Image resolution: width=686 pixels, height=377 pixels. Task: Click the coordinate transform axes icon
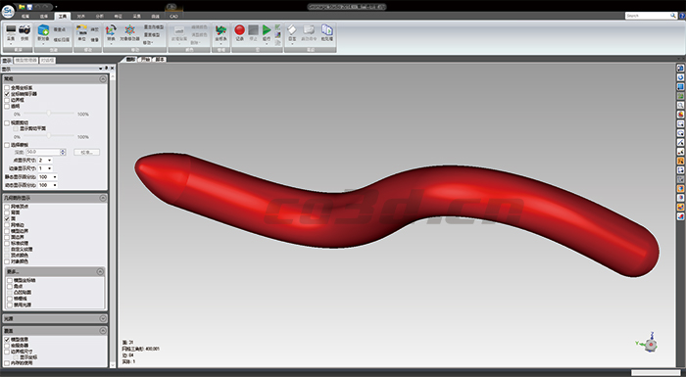[x=221, y=29]
